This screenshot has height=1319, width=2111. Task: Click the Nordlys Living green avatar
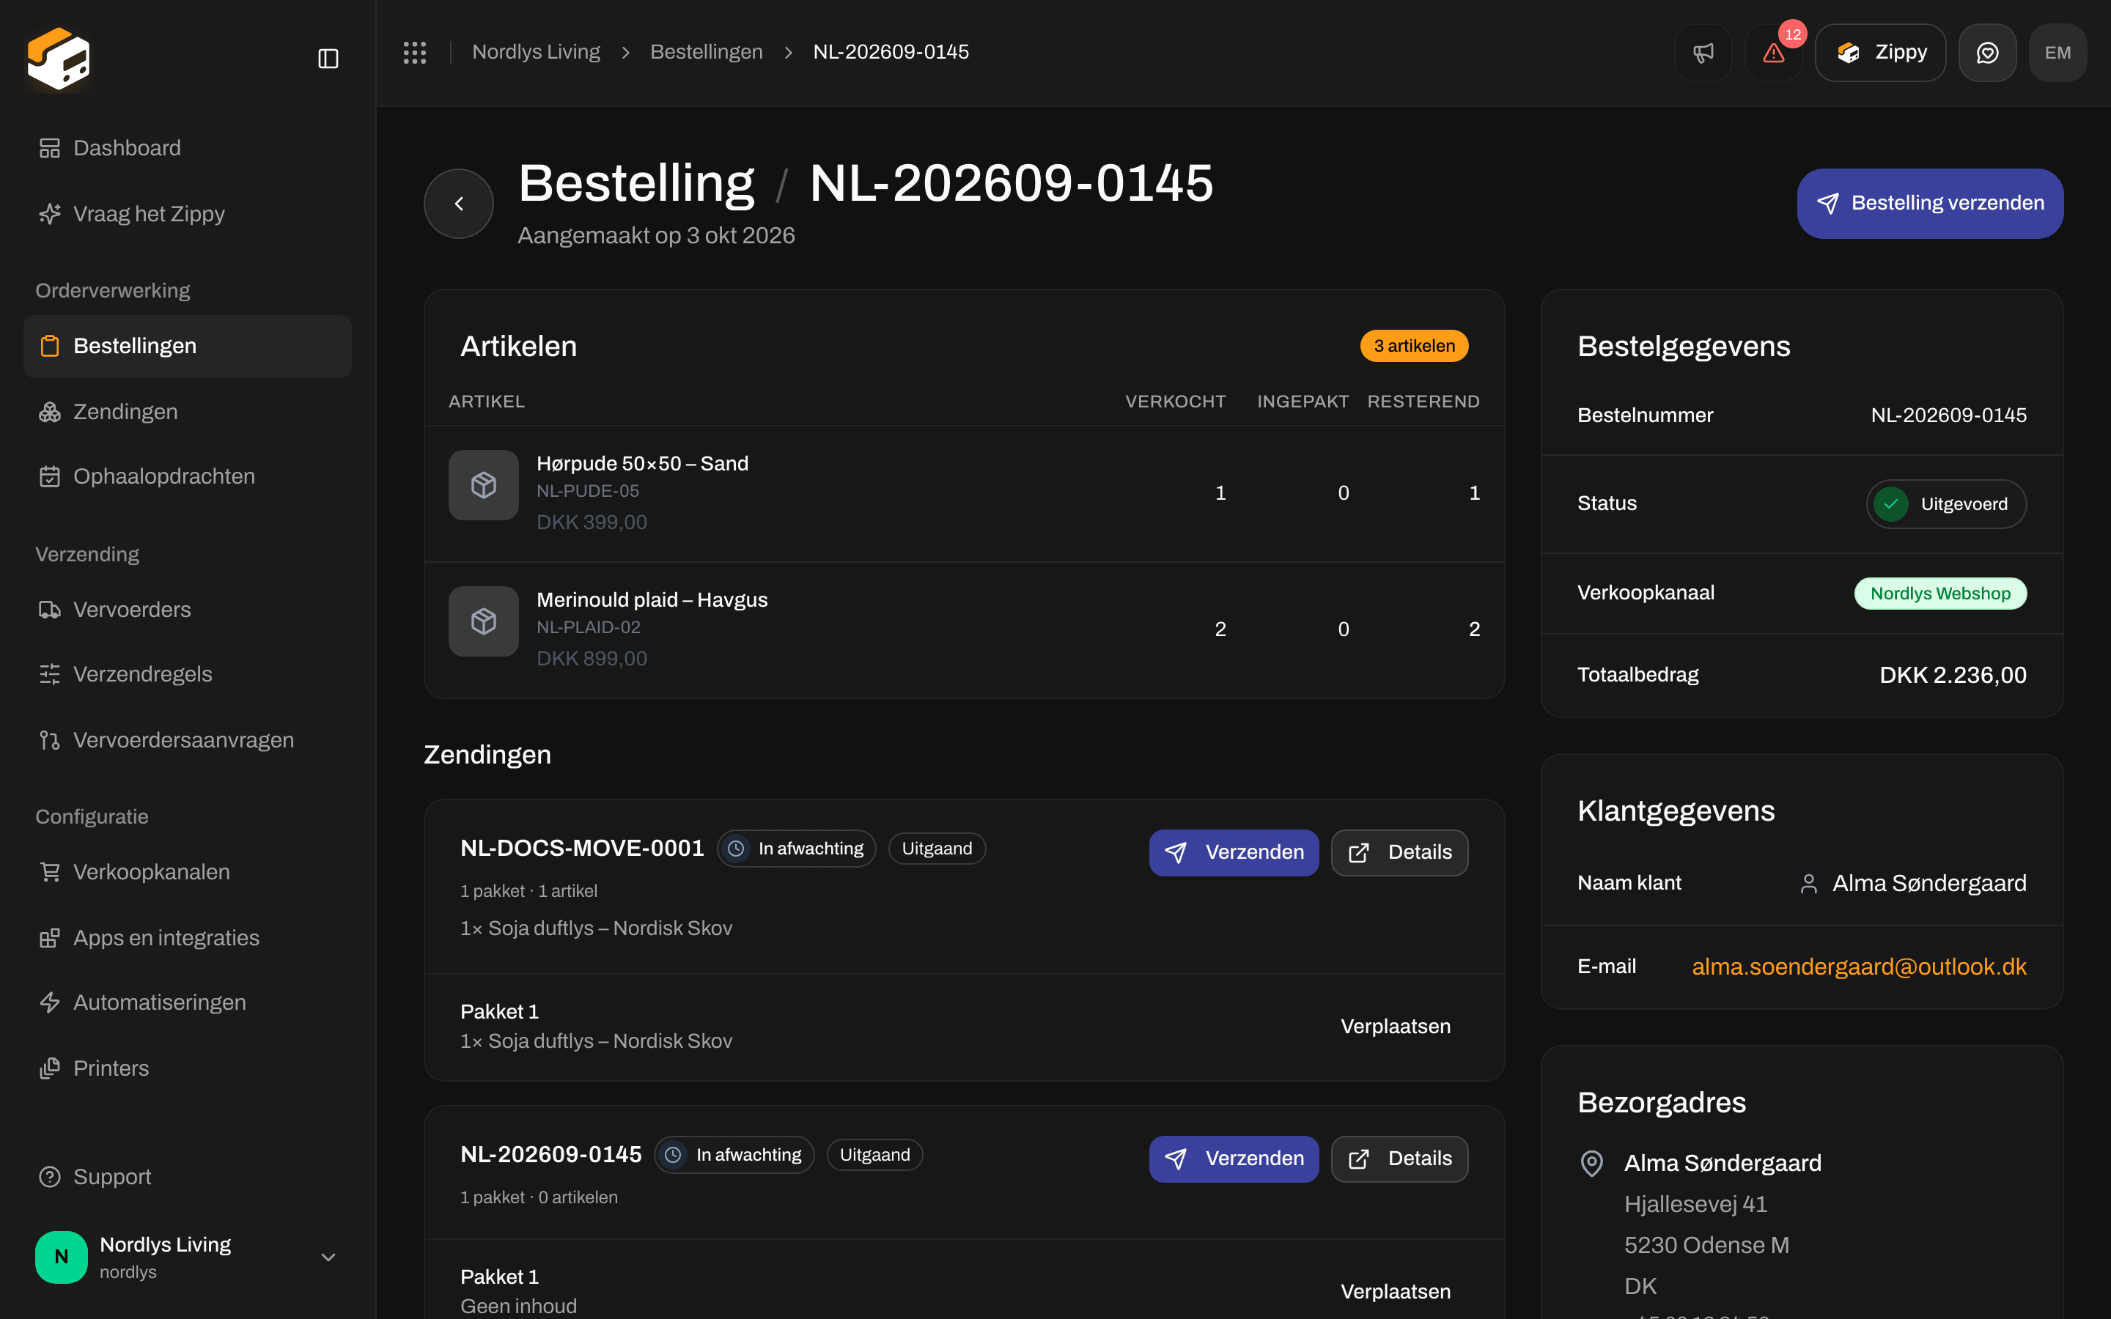(x=61, y=1257)
